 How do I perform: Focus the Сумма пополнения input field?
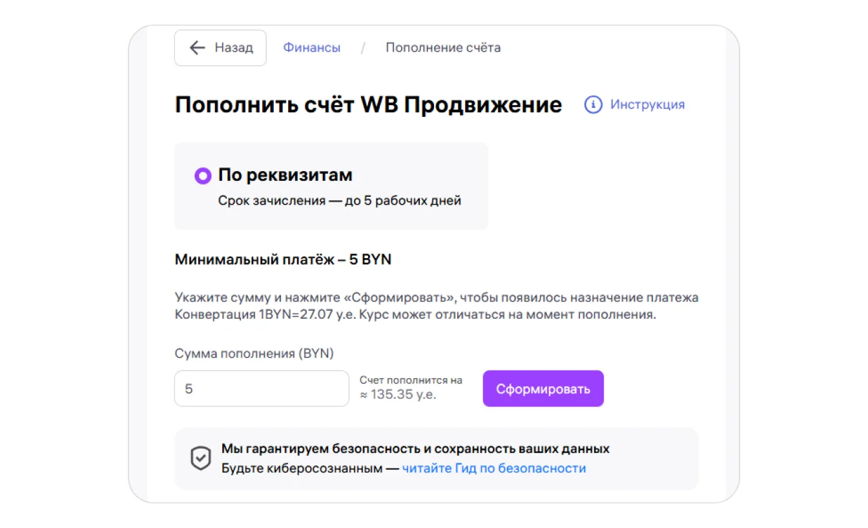tap(262, 389)
